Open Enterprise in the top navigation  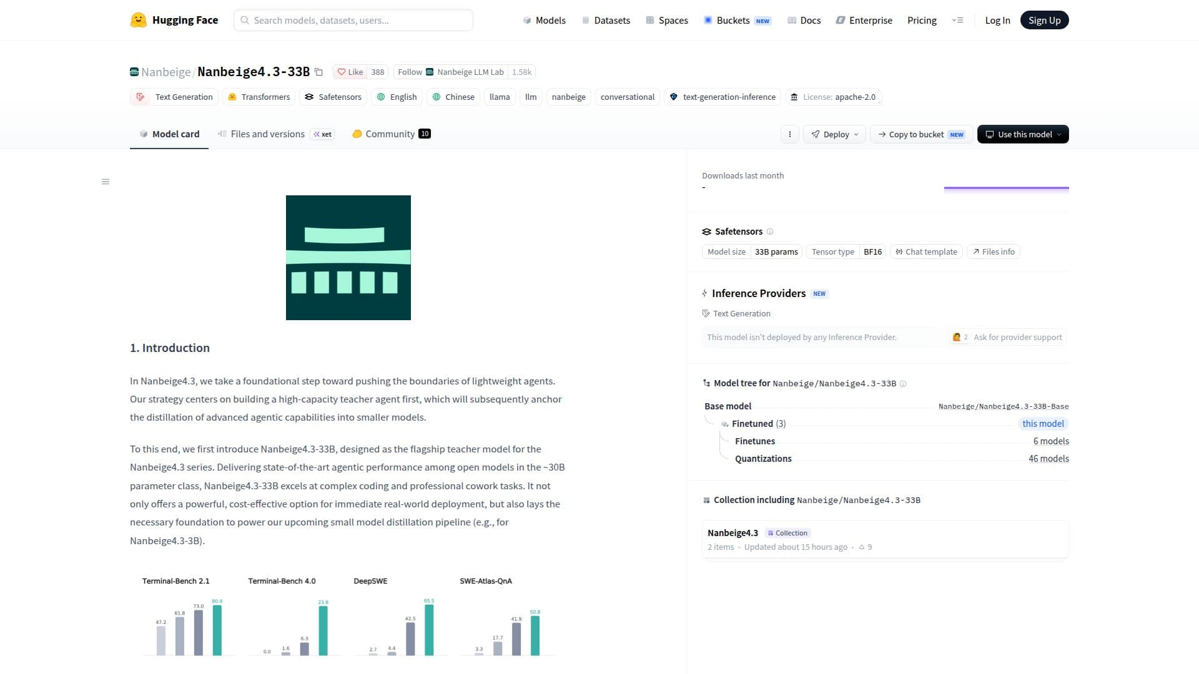864,20
